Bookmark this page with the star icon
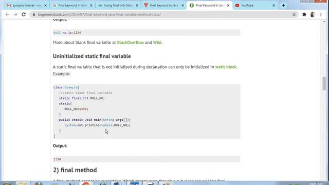The width and height of the screenshot is (329, 185). pyautogui.click(x=294, y=14)
